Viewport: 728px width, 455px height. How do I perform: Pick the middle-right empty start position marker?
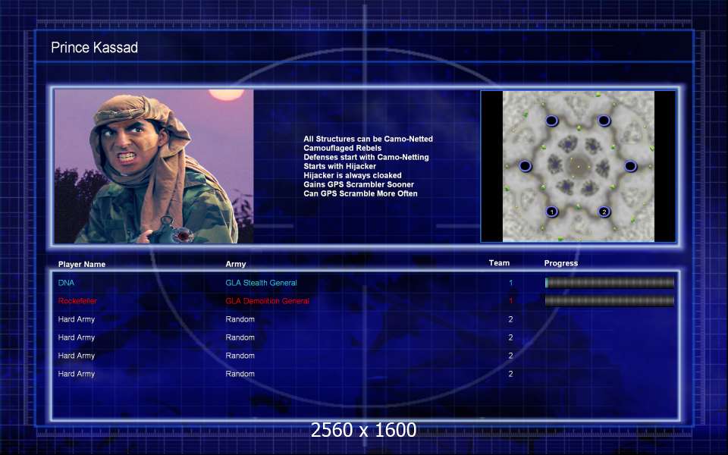point(630,166)
